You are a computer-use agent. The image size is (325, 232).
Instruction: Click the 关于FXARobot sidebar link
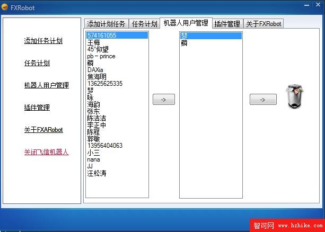click(43, 130)
